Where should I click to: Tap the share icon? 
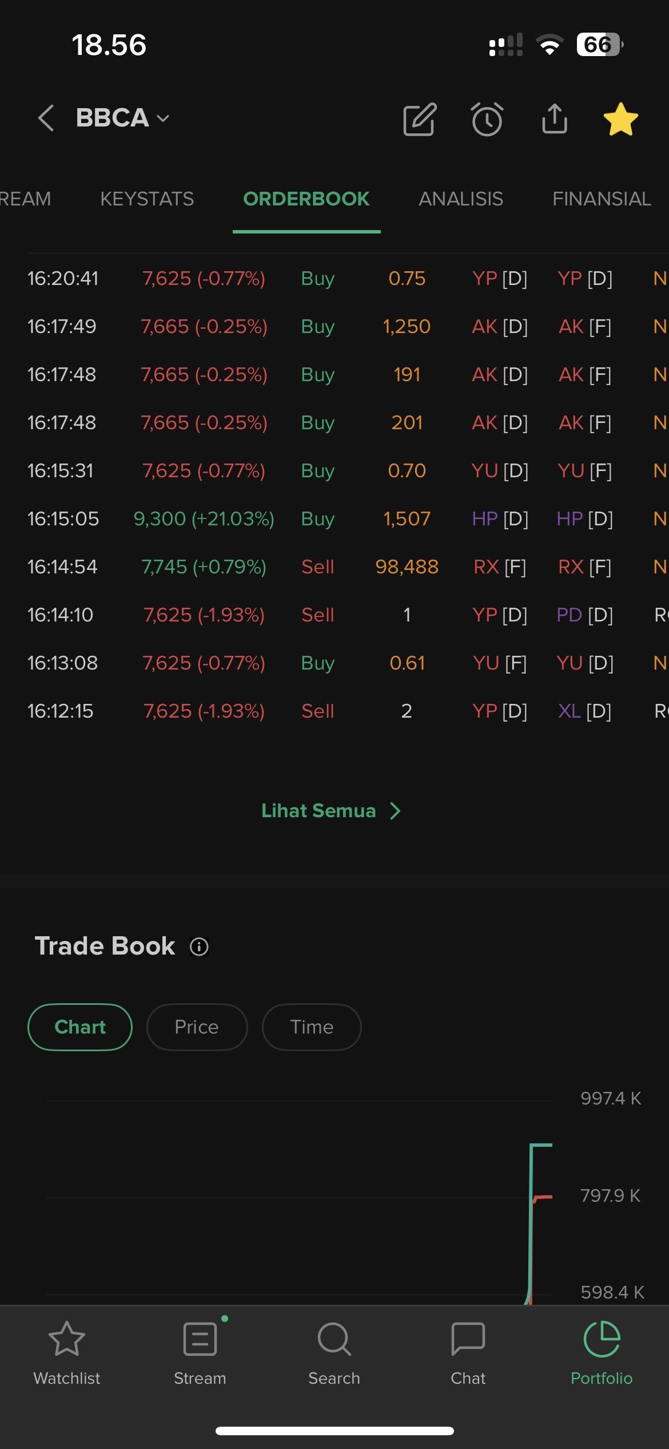(555, 118)
